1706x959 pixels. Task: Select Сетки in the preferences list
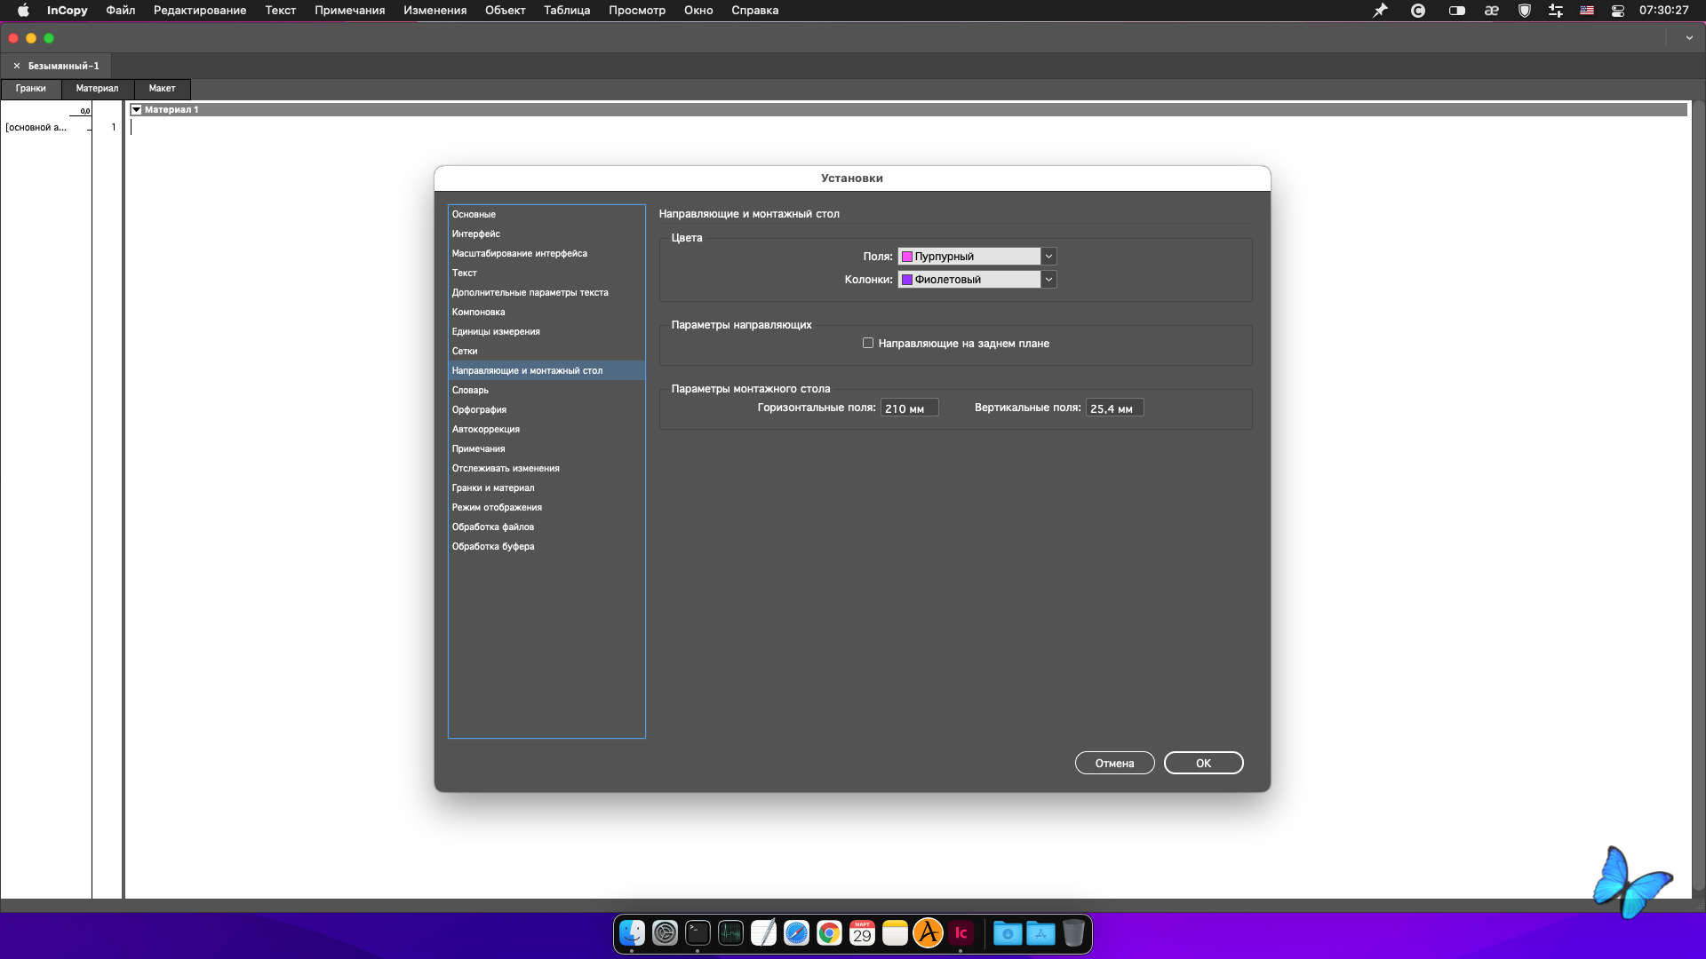tap(465, 352)
